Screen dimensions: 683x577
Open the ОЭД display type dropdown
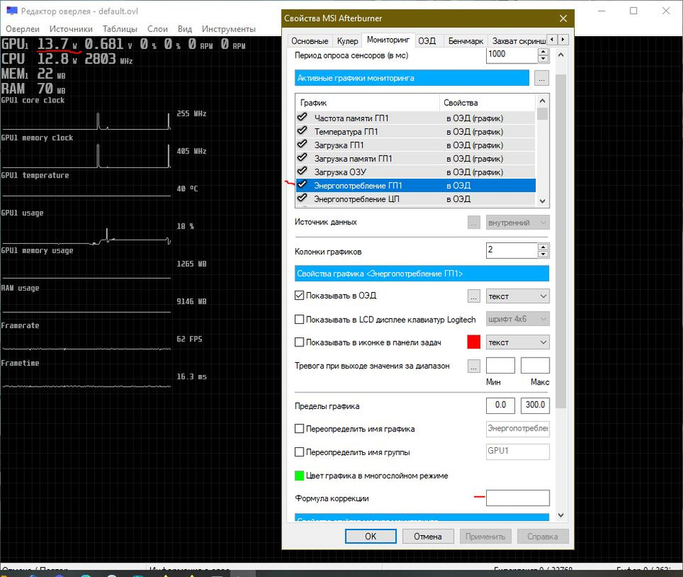click(x=517, y=296)
